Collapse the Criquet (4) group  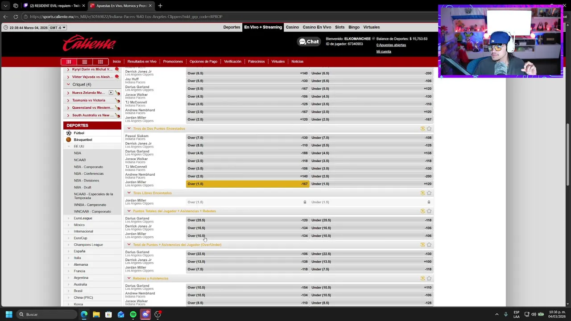coord(68,84)
